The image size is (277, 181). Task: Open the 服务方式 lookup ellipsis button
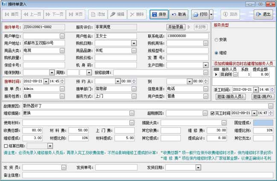click(x=134, y=96)
